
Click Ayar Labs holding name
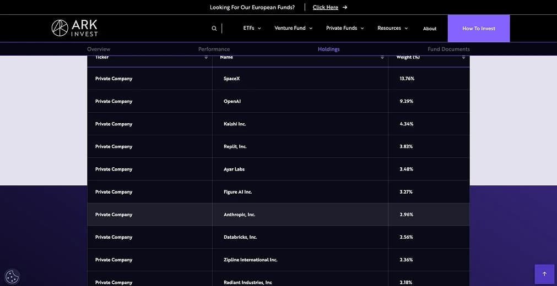234,169
